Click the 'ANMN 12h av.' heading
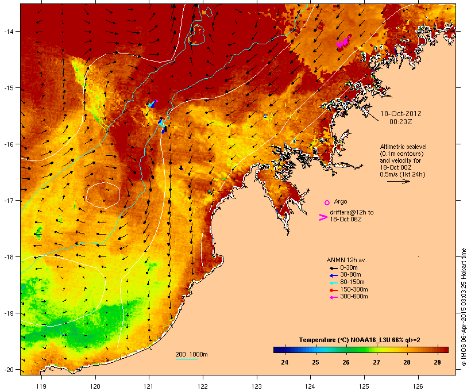The width and height of the screenshot is (471, 391). point(346,260)
